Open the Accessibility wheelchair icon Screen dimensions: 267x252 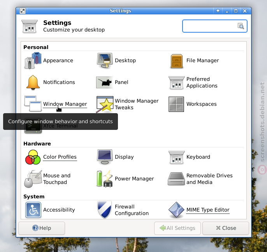tap(33, 210)
